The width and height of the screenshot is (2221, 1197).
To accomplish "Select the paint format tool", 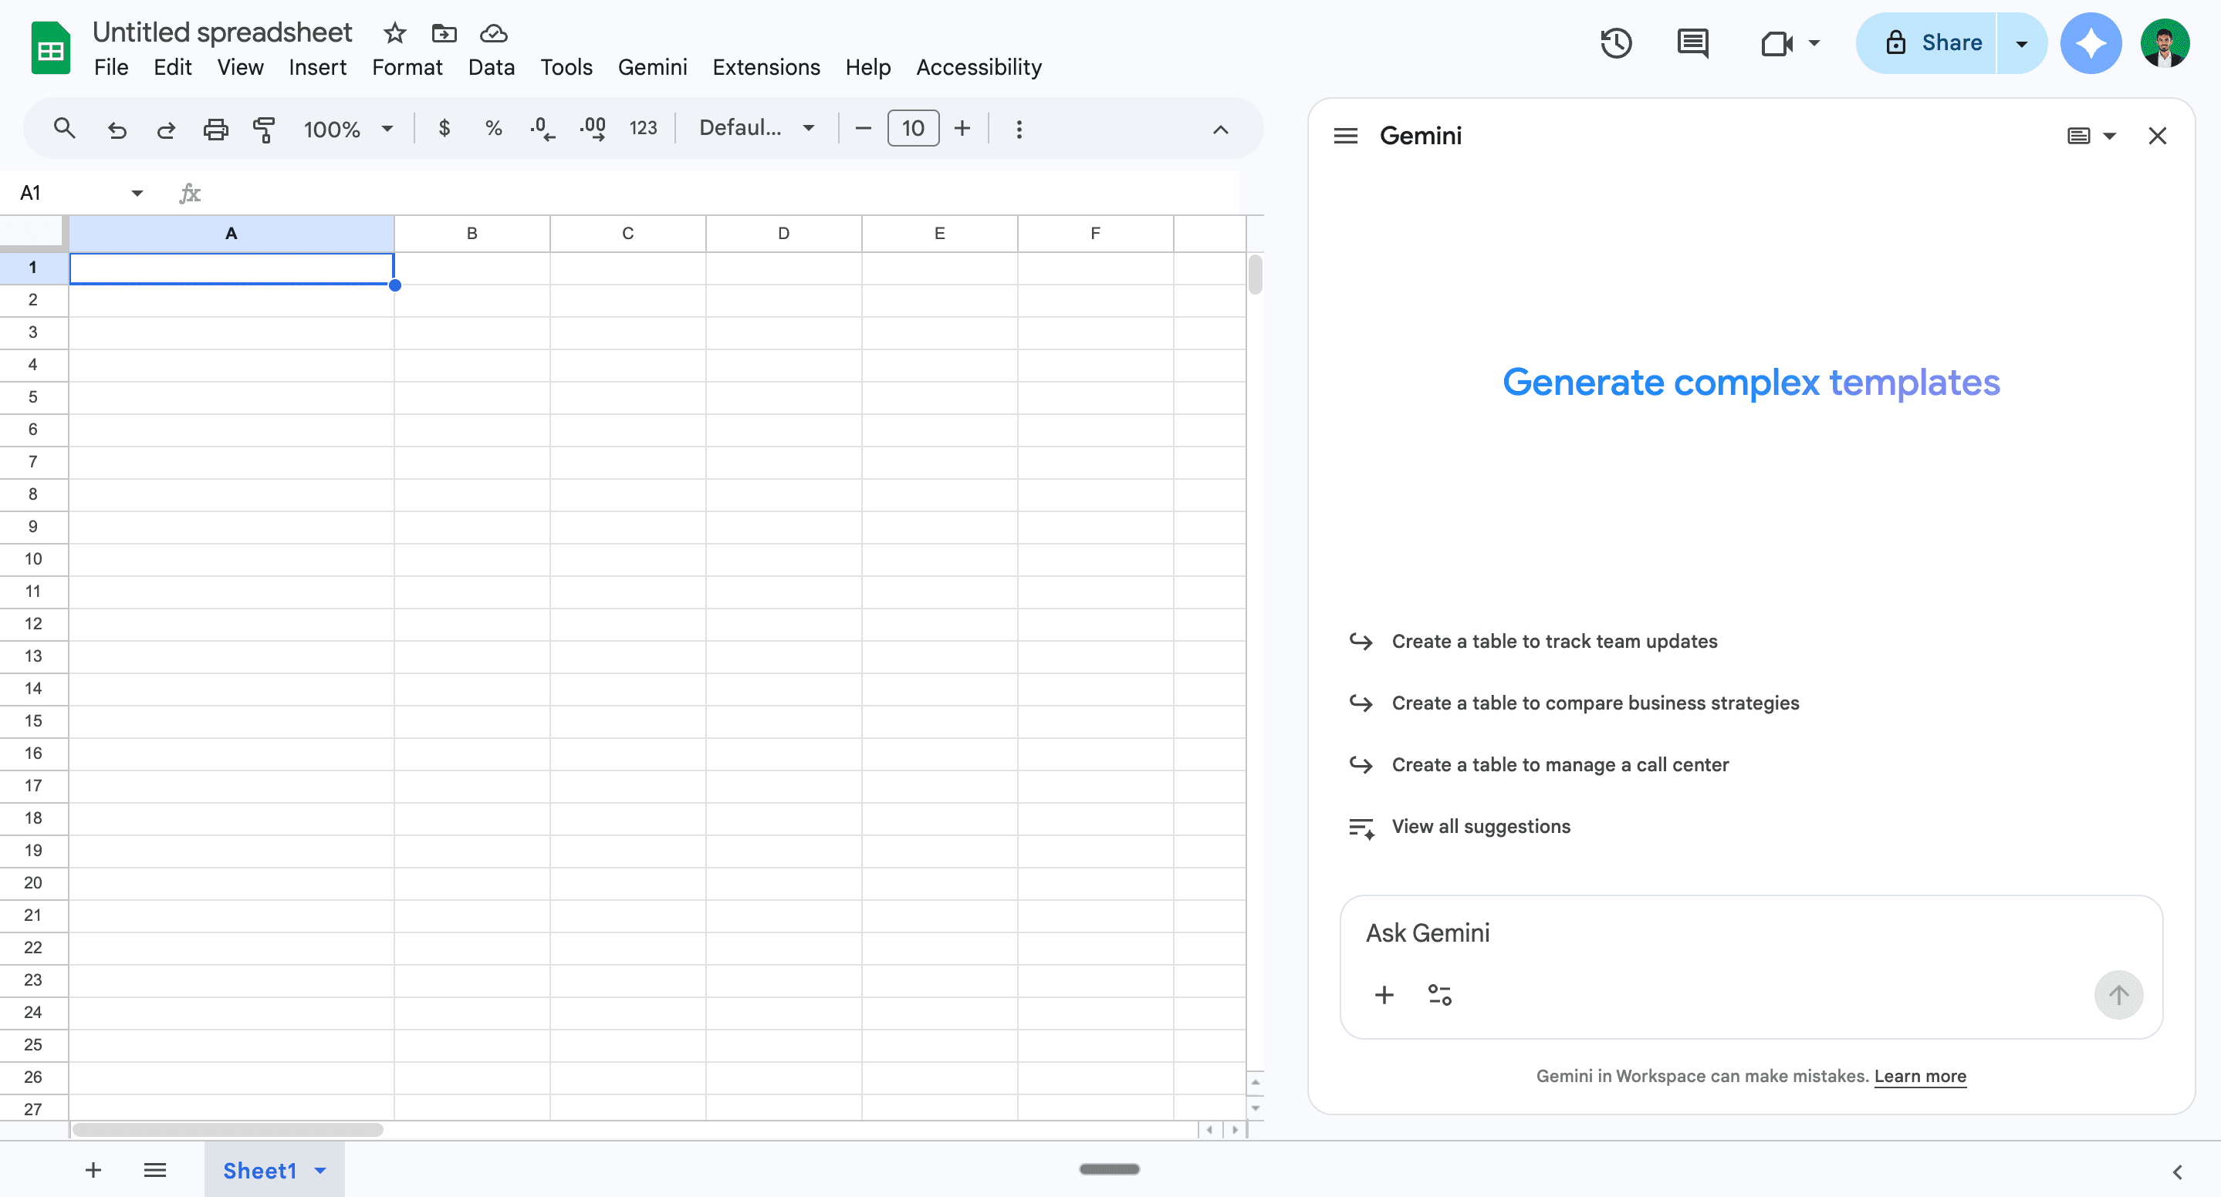I will coord(264,128).
